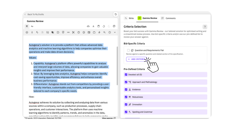Switch to the Write tab

coord(129,18)
